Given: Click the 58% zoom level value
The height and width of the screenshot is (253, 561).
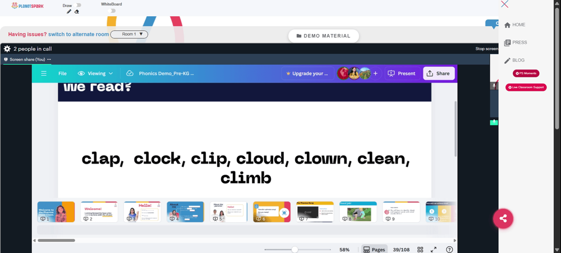Looking at the screenshot, I should (x=344, y=250).
